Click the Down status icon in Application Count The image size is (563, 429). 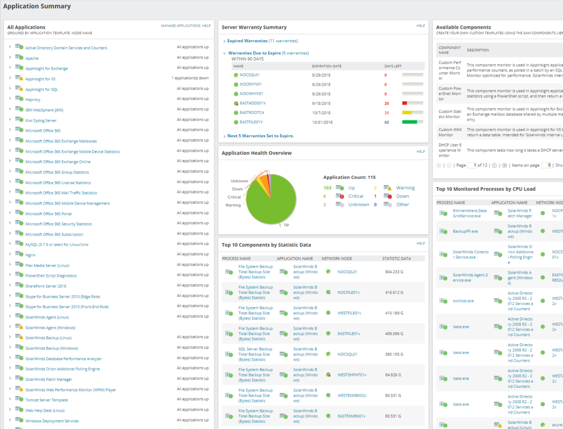click(x=387, y=196)
